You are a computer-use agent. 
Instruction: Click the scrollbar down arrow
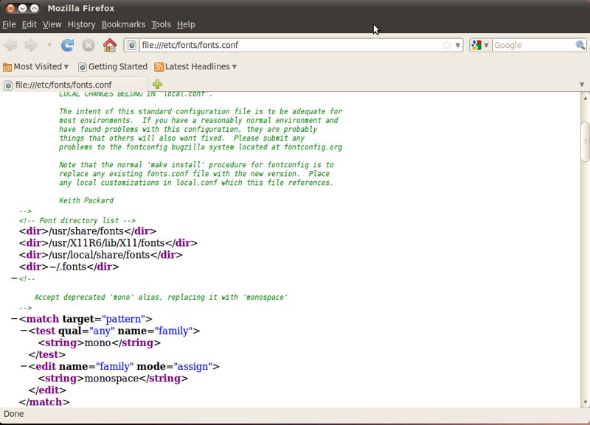point(585,402)
